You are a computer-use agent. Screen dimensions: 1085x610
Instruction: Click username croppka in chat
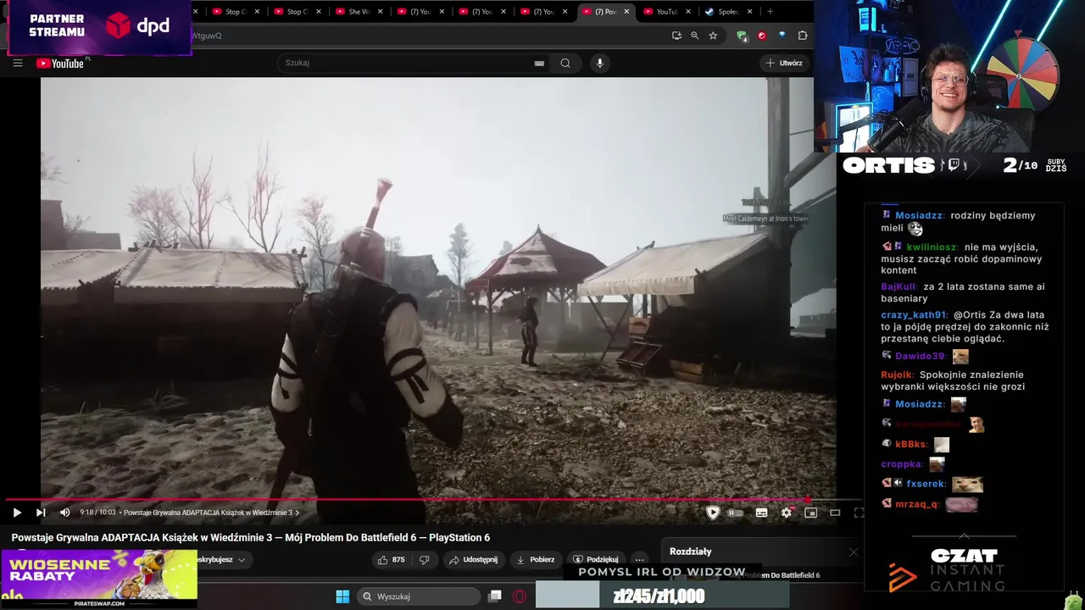(x=902, y=464)
